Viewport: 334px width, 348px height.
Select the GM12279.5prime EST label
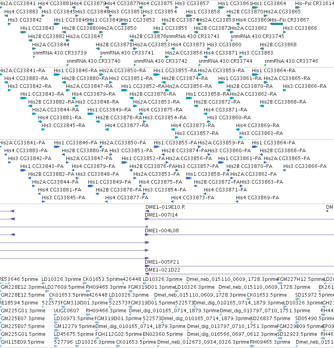[75, 326]
